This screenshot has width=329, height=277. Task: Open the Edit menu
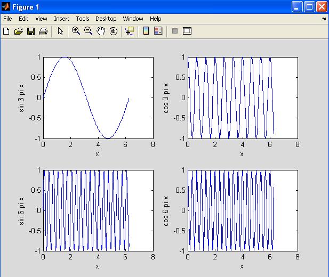23,19
